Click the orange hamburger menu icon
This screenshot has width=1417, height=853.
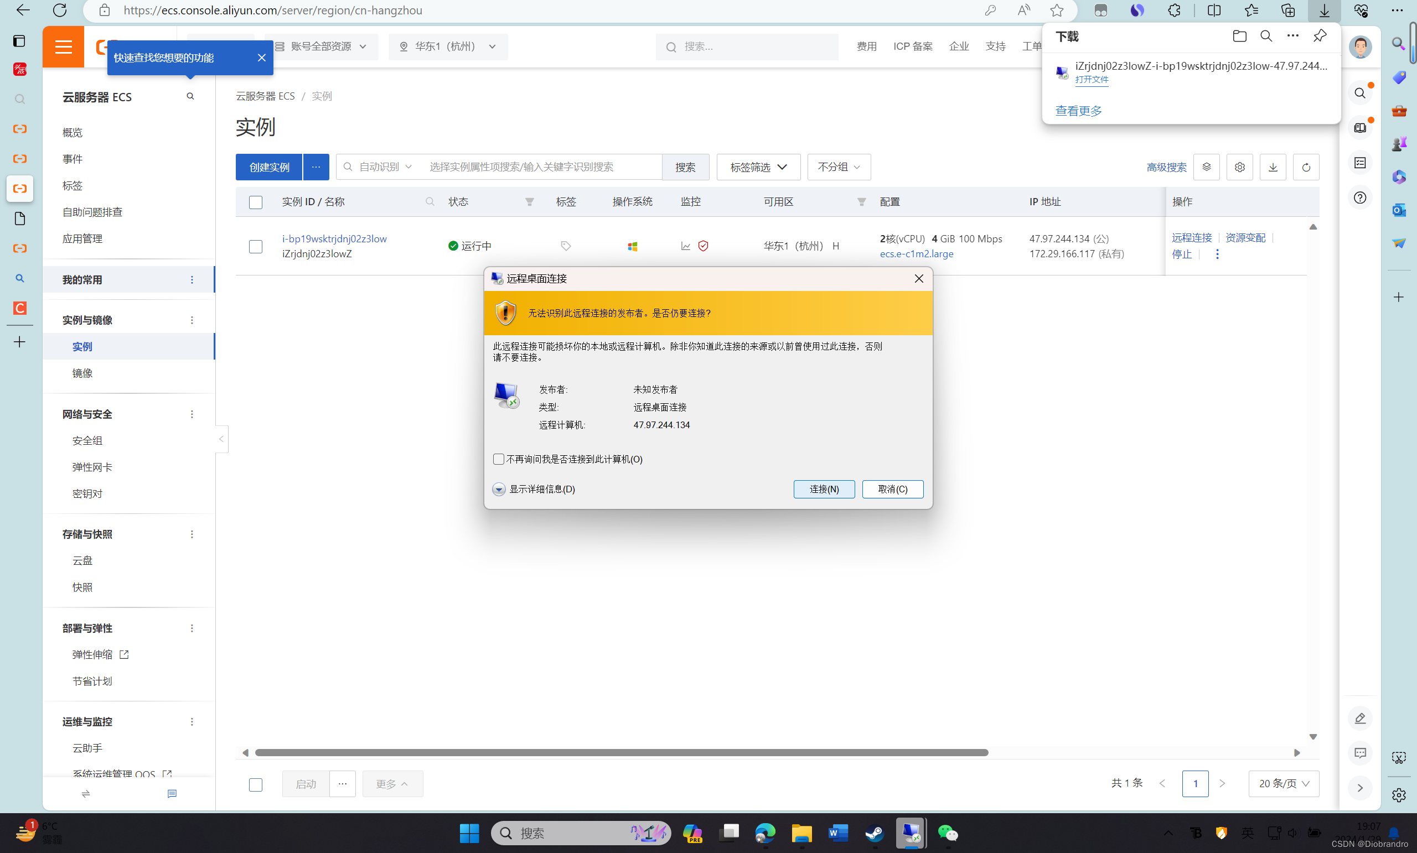[63, 46]
